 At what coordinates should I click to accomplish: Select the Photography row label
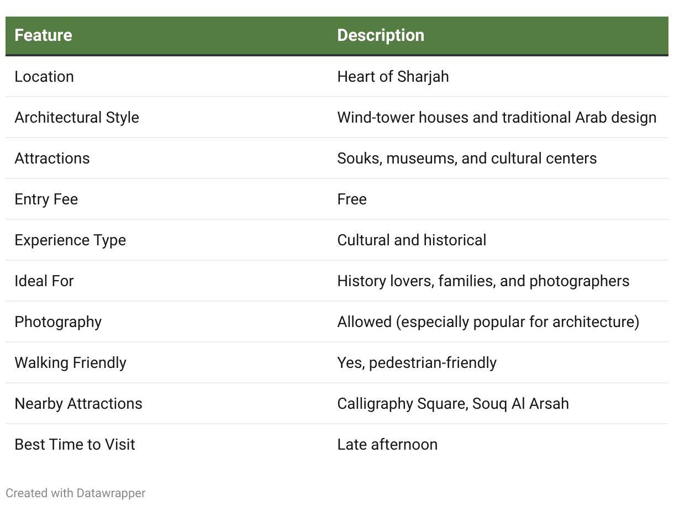(58, 321)
